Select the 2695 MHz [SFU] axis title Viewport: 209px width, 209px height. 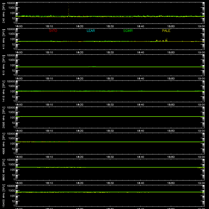point(4,117)
